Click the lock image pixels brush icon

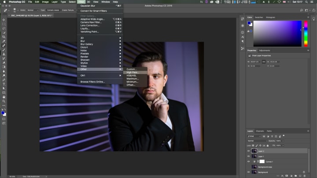click(x=257, y=145)
